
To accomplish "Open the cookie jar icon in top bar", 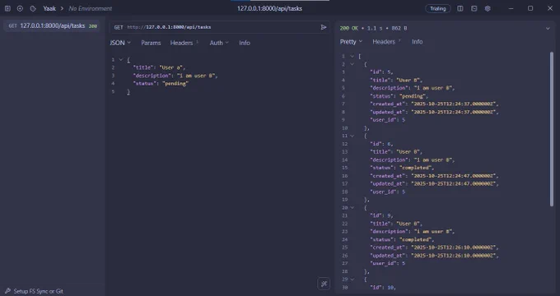I will pos(33,8).
